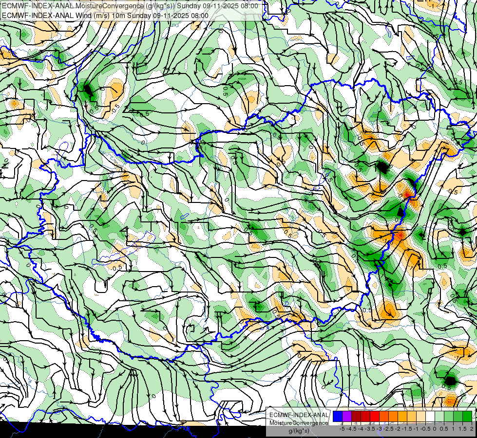Viewport: 477px width, 438px height.
Task: Pick the bright red swatch from -3.5 to -3
Action: click(375, 416)
